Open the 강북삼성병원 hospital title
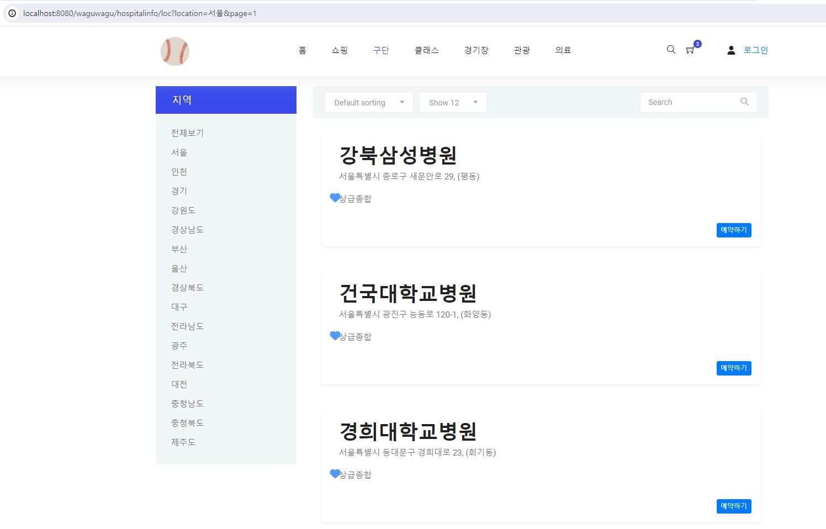 [398, 155]
